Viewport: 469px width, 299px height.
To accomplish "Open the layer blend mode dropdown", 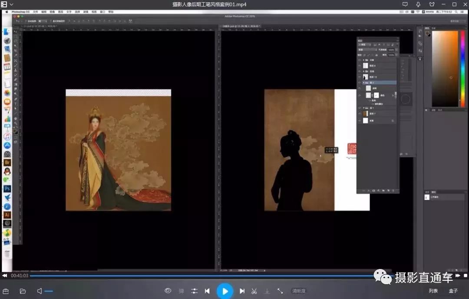I will click(368, 50).
